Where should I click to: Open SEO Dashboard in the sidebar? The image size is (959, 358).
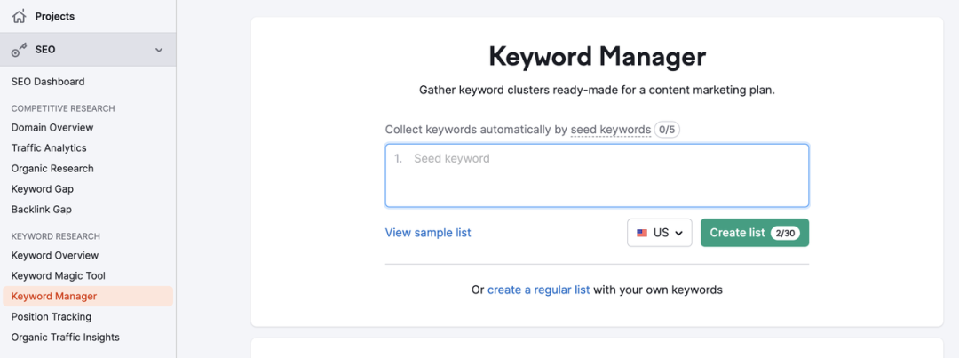(48, 82)
